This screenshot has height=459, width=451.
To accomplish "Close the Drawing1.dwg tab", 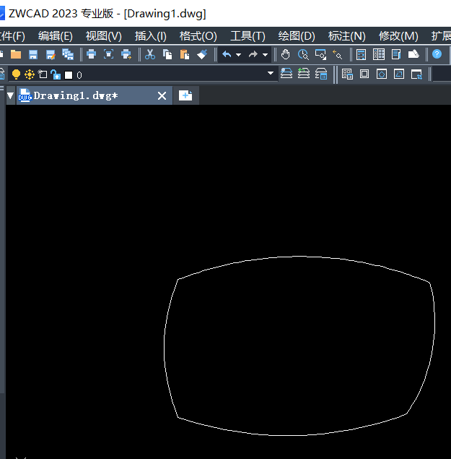I will pyautogui.click(x=162, y=95).
